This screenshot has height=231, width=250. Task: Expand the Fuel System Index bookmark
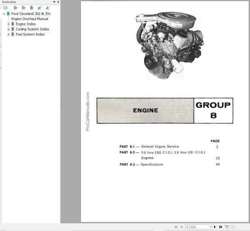point(9,34)
